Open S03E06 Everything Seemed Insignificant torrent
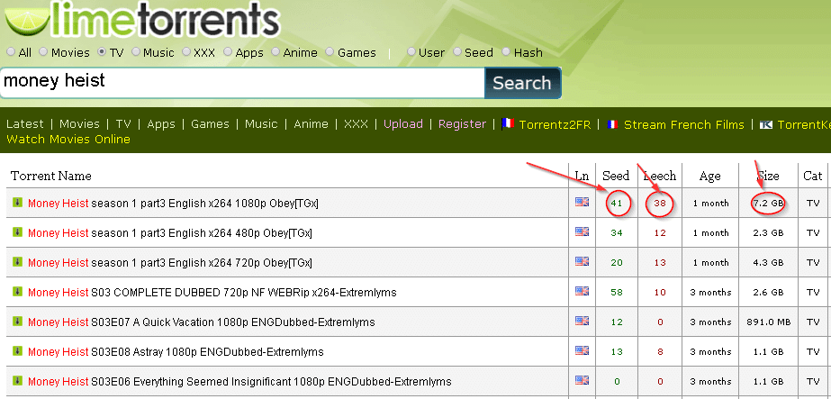831x399 pixels. click(x=239, y=381)
